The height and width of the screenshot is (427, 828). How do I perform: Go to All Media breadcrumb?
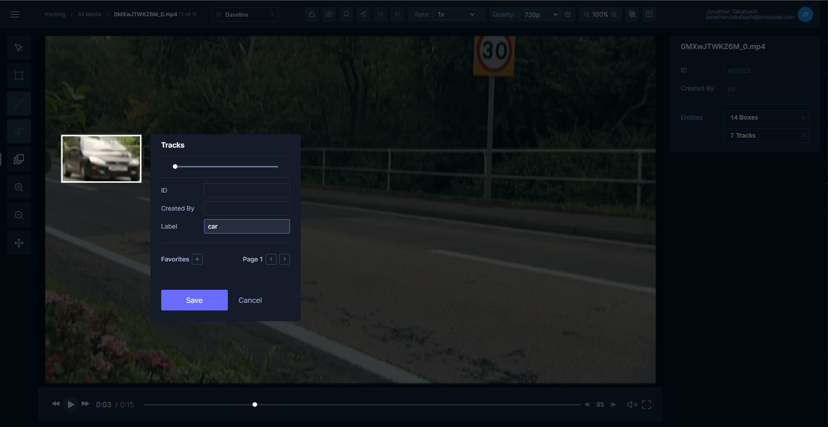coord(89,14)
